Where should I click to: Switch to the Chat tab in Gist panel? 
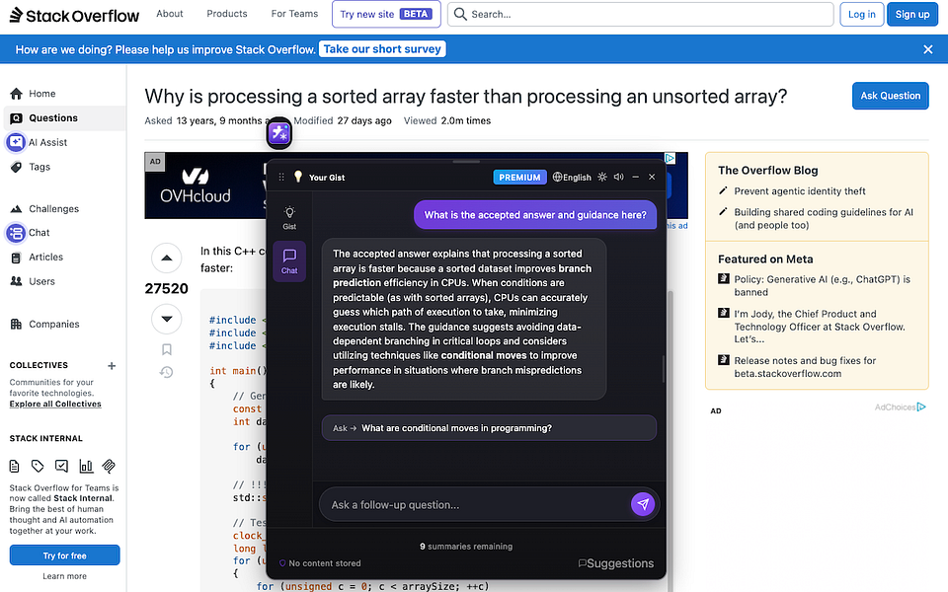click(x=289, y=260)
